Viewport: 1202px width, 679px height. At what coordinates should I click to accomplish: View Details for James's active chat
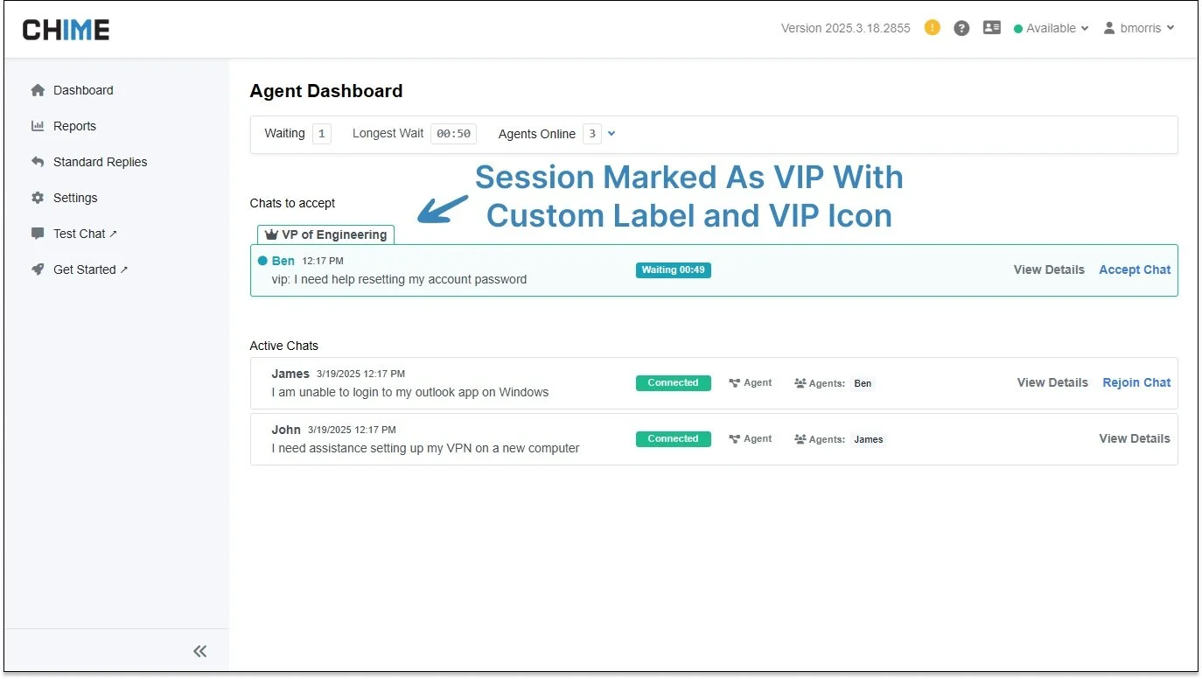click(1052, 382)
